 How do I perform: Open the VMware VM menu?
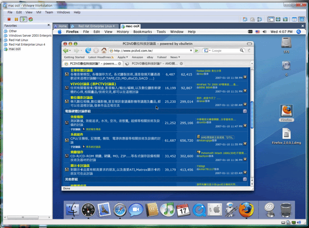coord(39,12)
